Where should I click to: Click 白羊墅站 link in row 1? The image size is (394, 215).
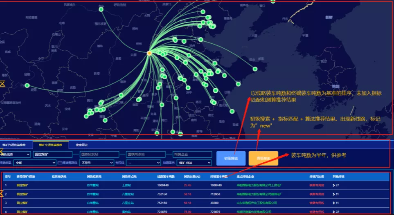coord(93,185)
